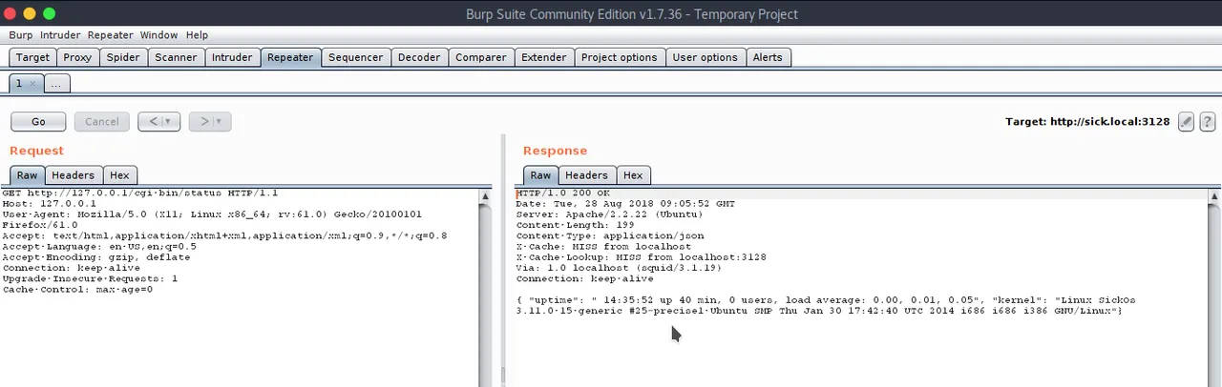Open the Repeater menu in menu bar
The height and width of the screenshot is (387, 1222).
coord(110,35)
